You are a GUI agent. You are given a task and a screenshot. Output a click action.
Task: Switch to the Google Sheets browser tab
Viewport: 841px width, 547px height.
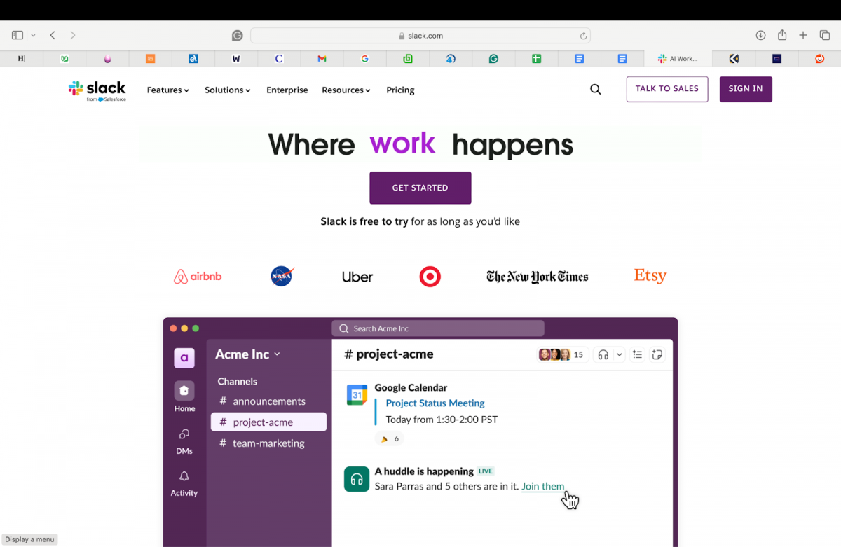pyautogui.click(x=536, y=59)
